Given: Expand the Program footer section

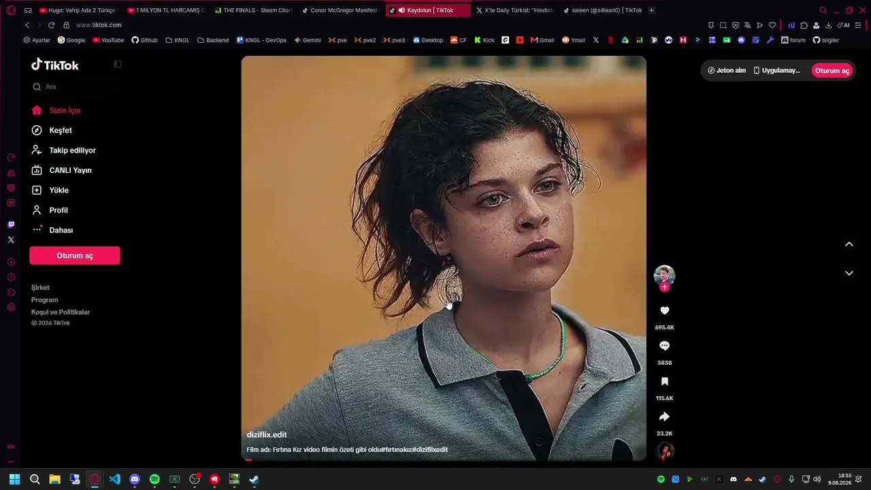Looking at the screenshot, I should [44, 299].
